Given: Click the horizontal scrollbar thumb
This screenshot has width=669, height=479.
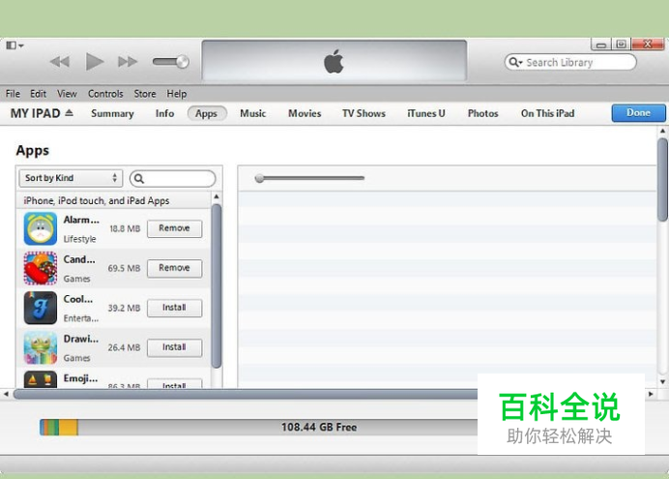Looking at the screenshot, I should point(246,394).
